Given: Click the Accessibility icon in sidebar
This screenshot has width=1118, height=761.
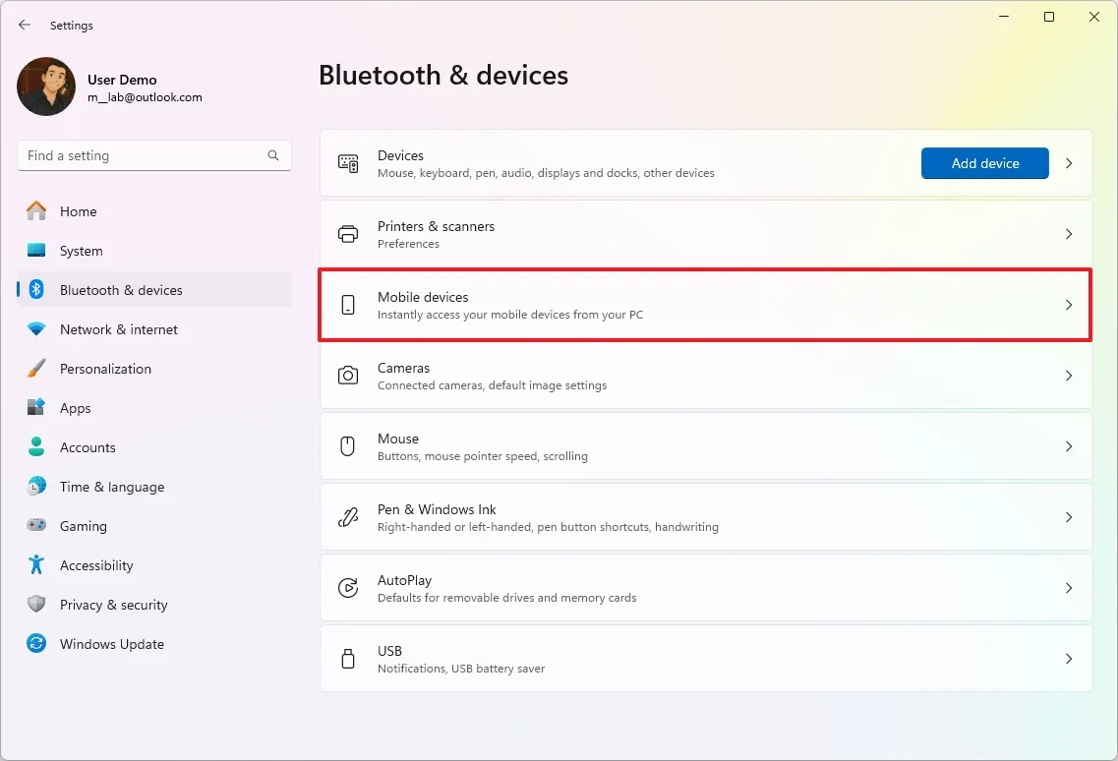Looking at the screenshot, I should point(36,565).
